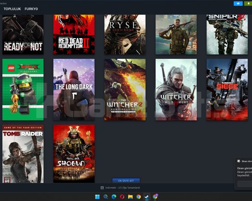Open Chrome icon with purple profile badge

click(155, 197)
